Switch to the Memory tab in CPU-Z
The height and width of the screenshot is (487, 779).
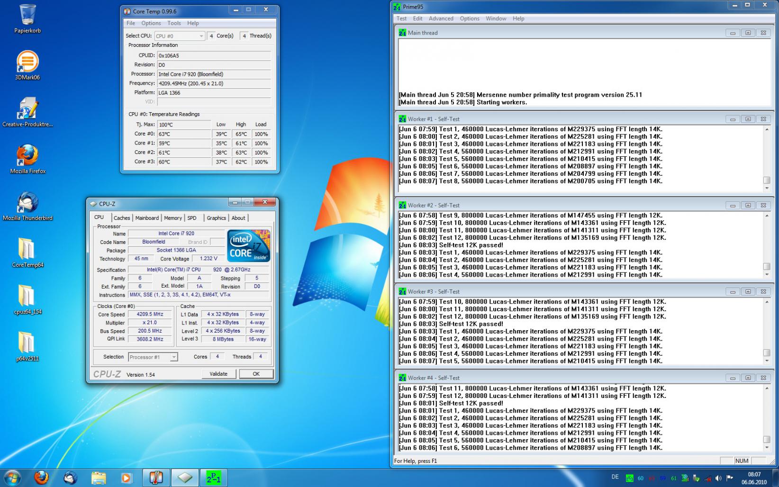click(172, 218)
